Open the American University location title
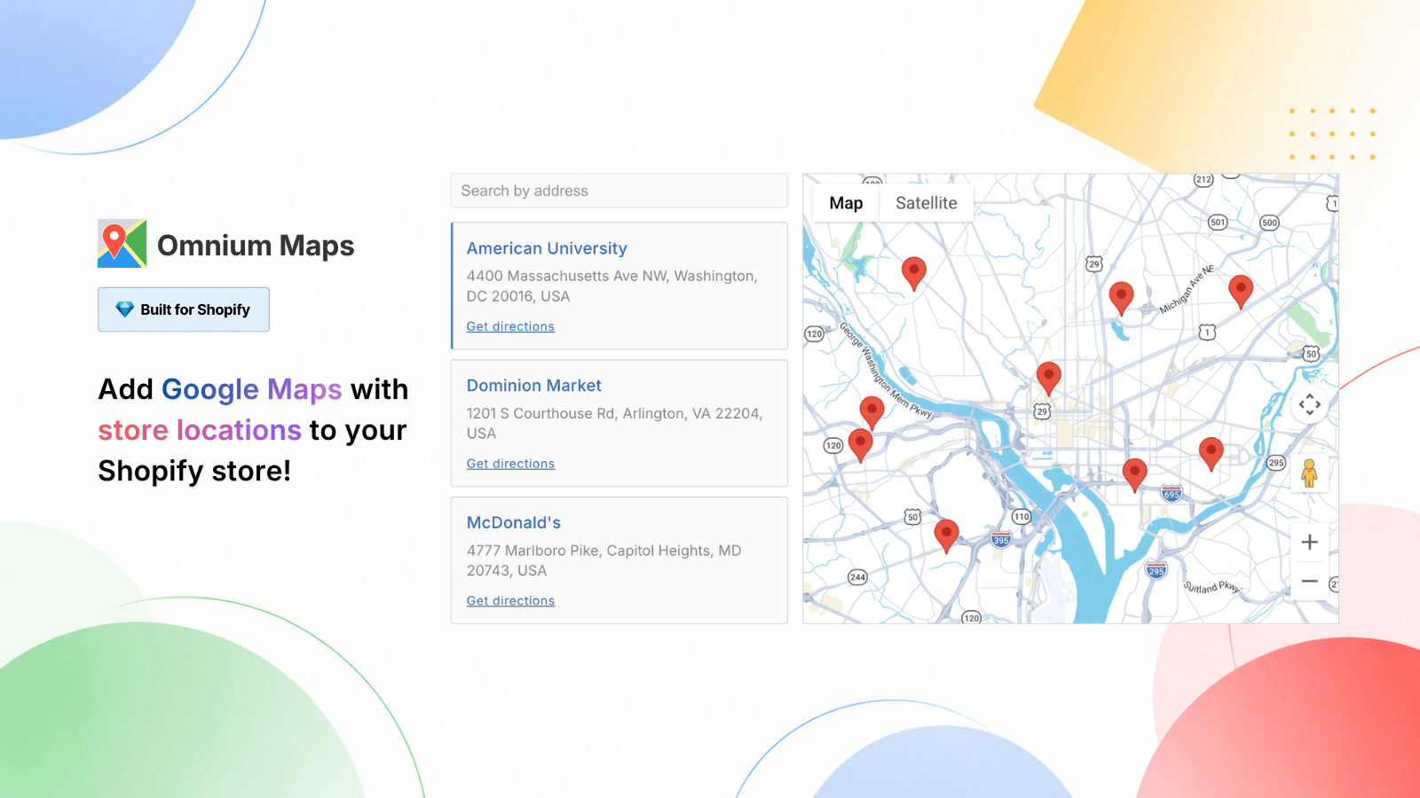This screenshot has width=1420, height=798. 547,248
